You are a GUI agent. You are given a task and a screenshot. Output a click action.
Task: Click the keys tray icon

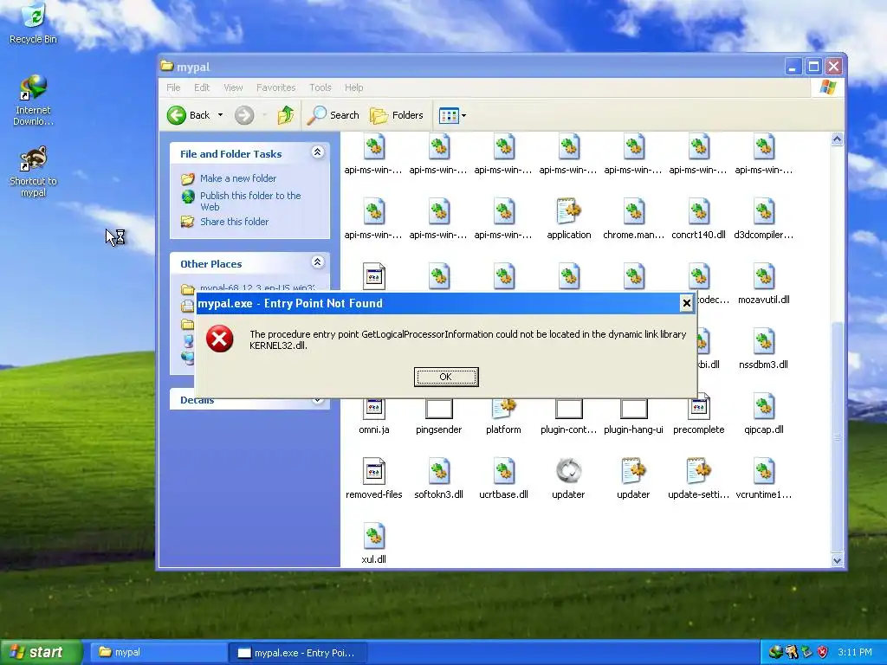pyautogui.click(x=792, y=652)
